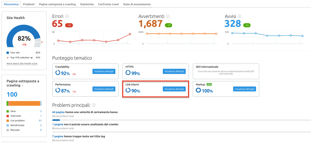This screenshot has width=311, height=143.
Task: Click the HTTPS 99% donut icon
Action: pos(128,73)
